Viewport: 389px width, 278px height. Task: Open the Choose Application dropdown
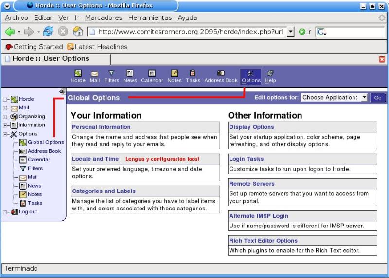[334, 98]
